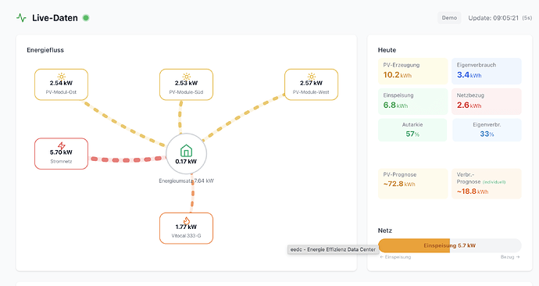
Task: Click the 2.53 kW value
Action: tap(187, 83)
